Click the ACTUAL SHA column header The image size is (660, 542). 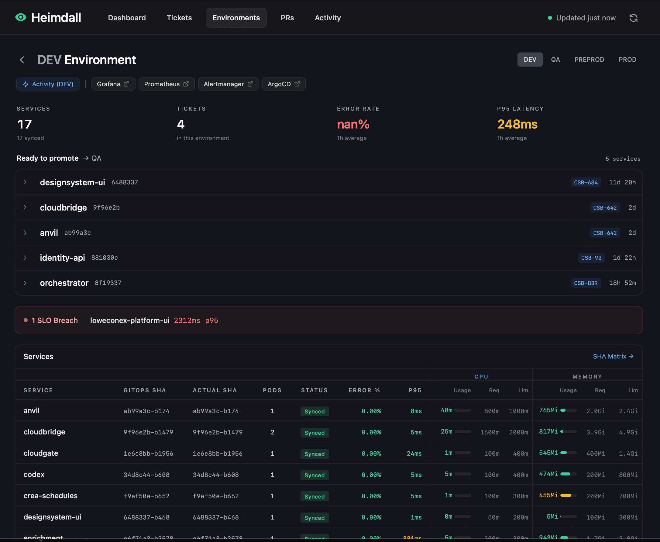click(215, 390)
